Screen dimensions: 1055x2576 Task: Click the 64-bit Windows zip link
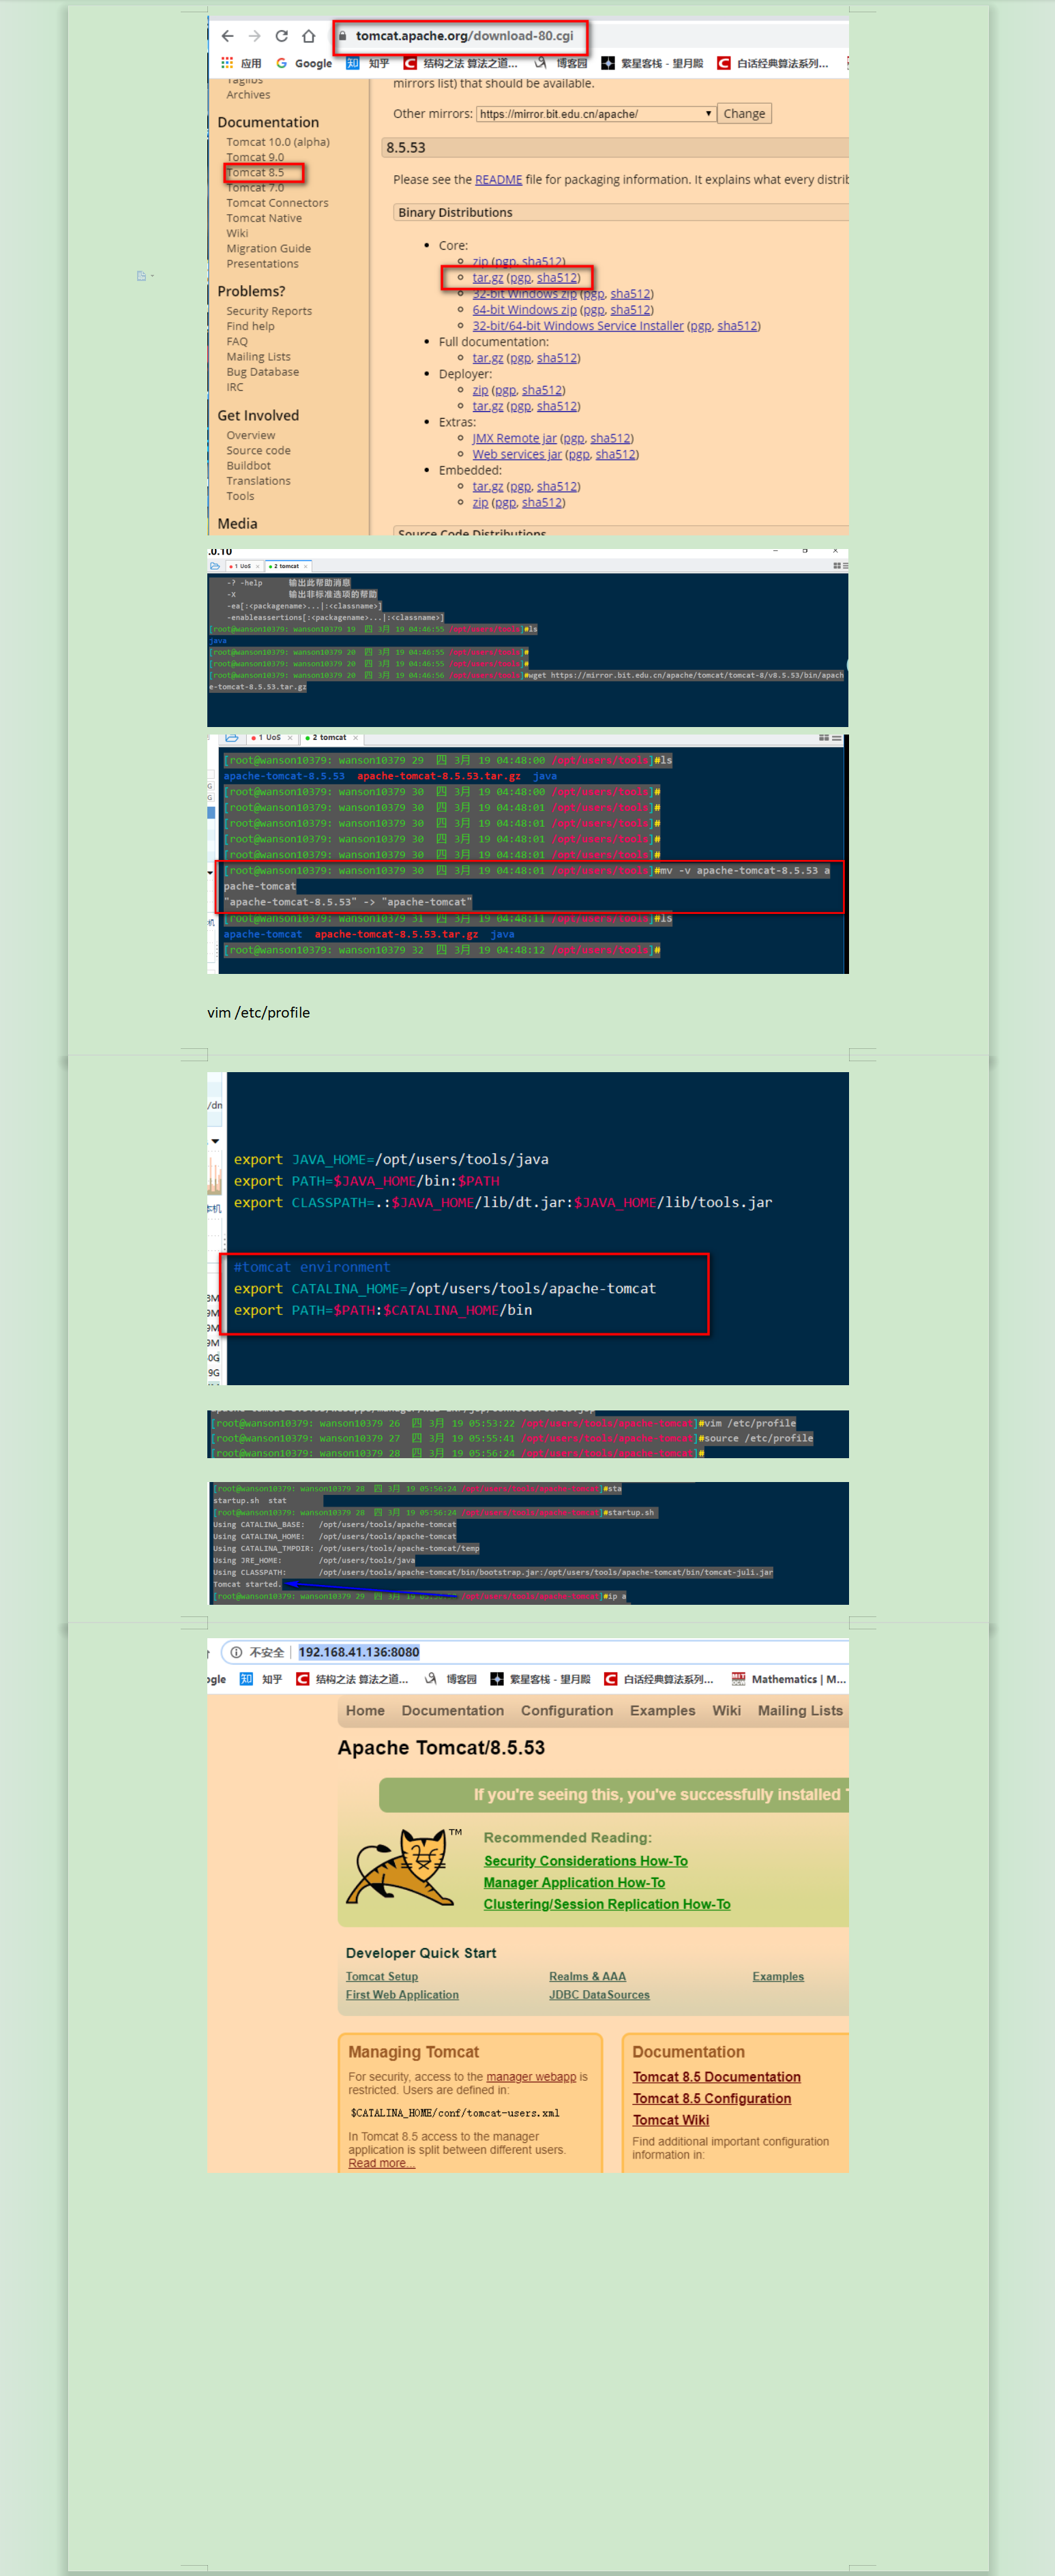click(525, 310)
